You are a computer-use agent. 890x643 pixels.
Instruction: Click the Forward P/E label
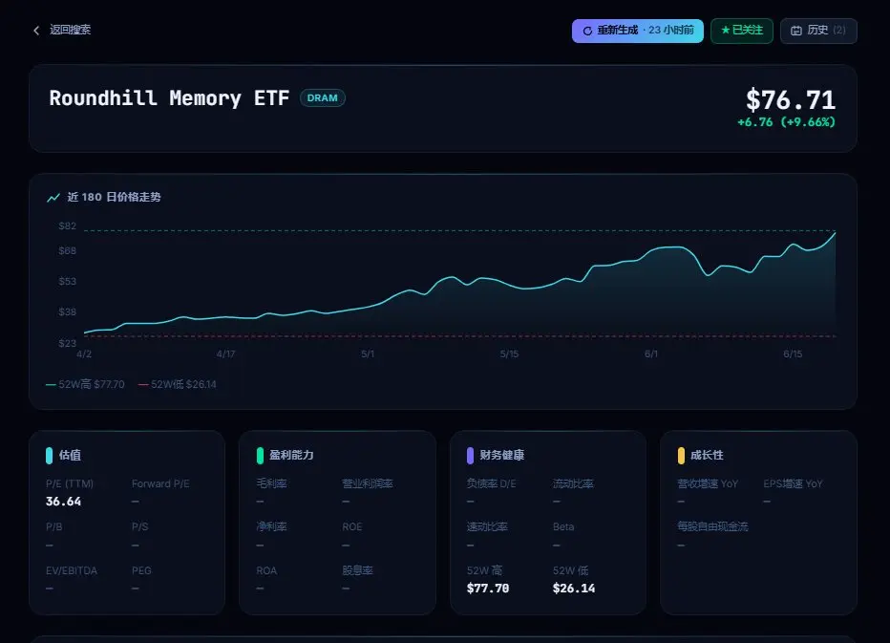[160, 484]
